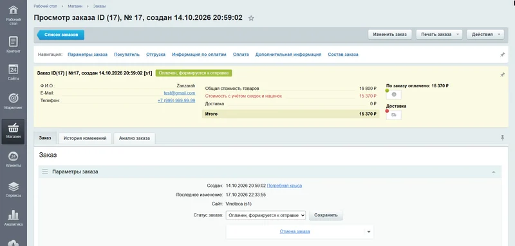Open the Рабочий стол sidebar section

click(x=13, y=15)
